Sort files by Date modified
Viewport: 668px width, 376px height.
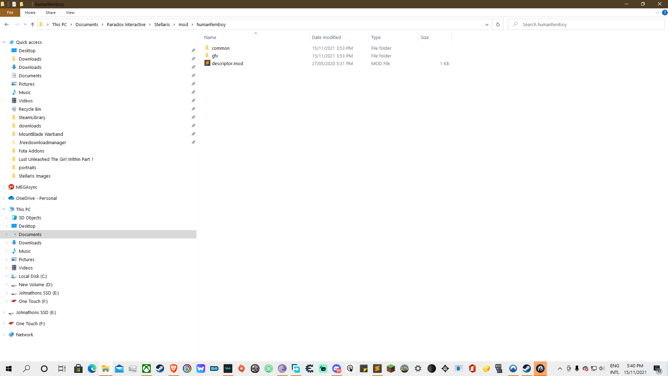pyautogui.click(x=339, y=37)
